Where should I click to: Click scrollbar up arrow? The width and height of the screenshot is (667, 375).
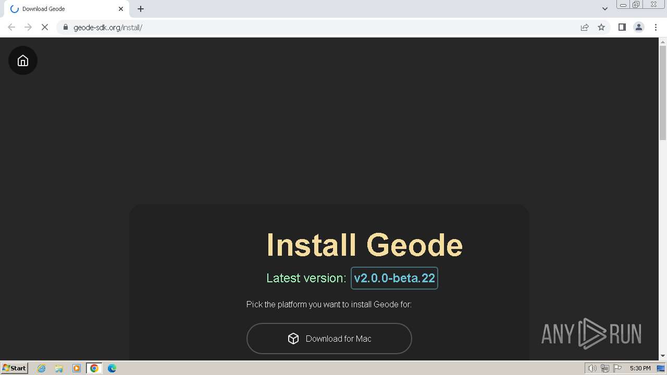pos(663,42)
